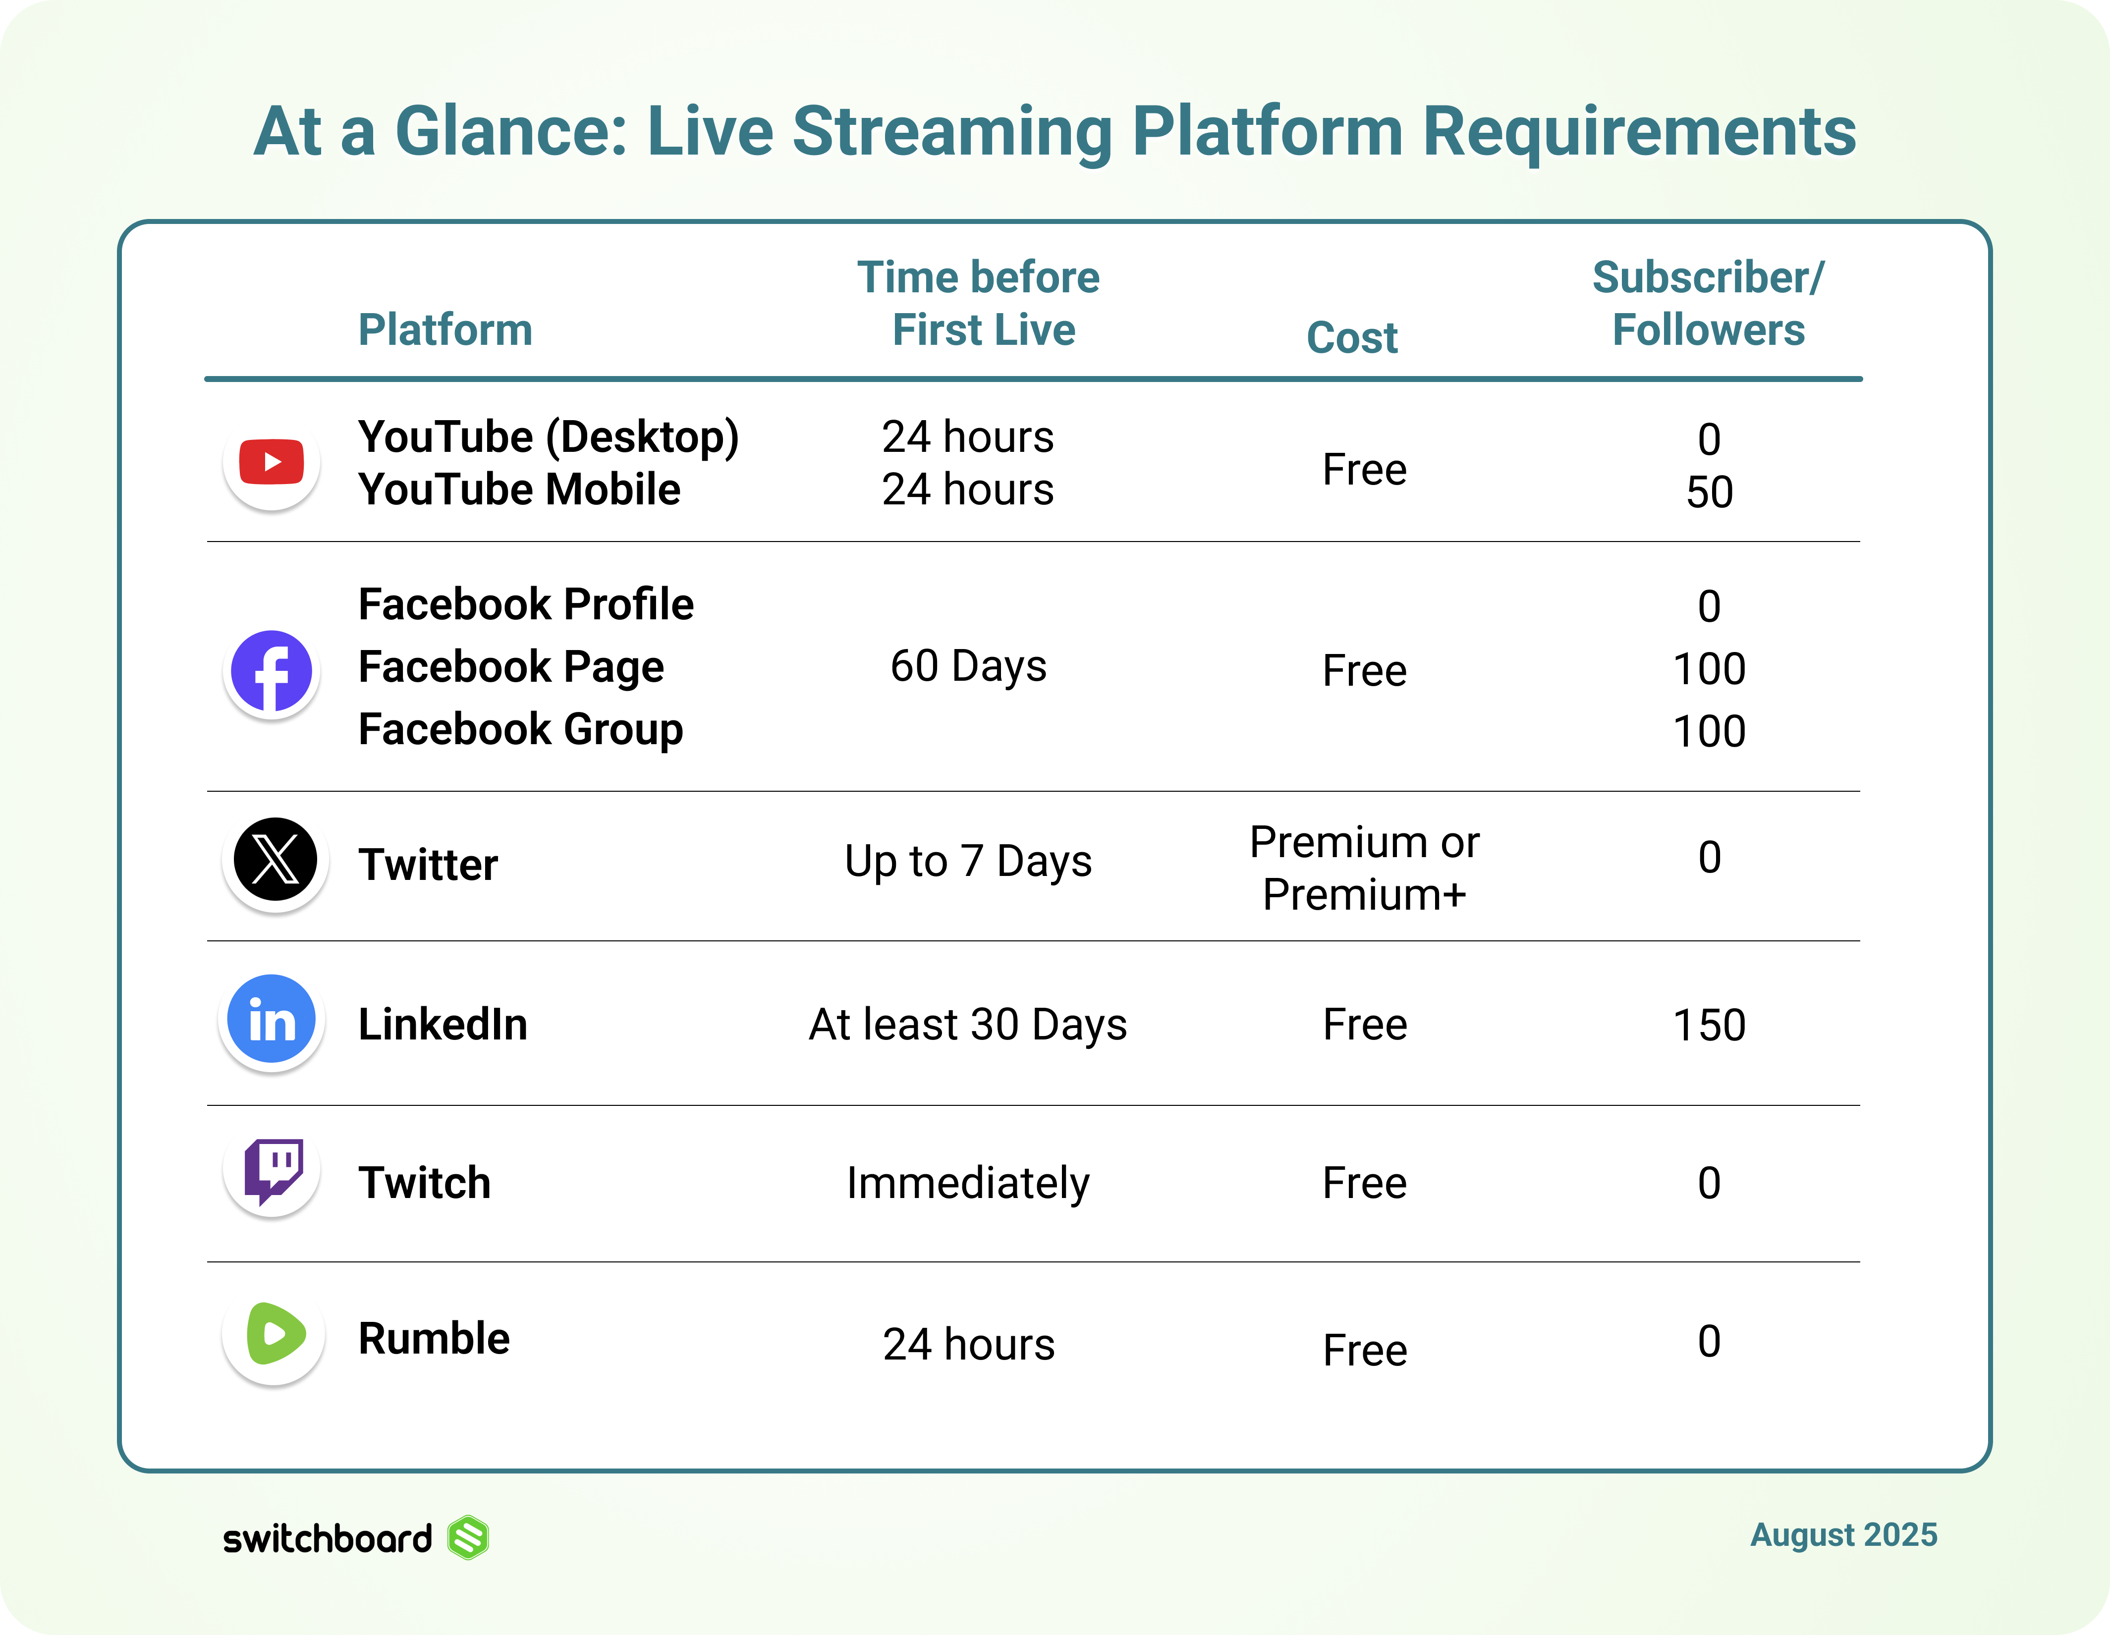Click the switchboard wordmark text
Viewport: 2110px width, 1635px height.
pyautogui.click(x=328, y=1537)
